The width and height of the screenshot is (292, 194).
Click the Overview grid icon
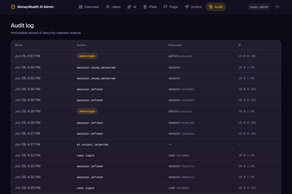coord(80,7)
